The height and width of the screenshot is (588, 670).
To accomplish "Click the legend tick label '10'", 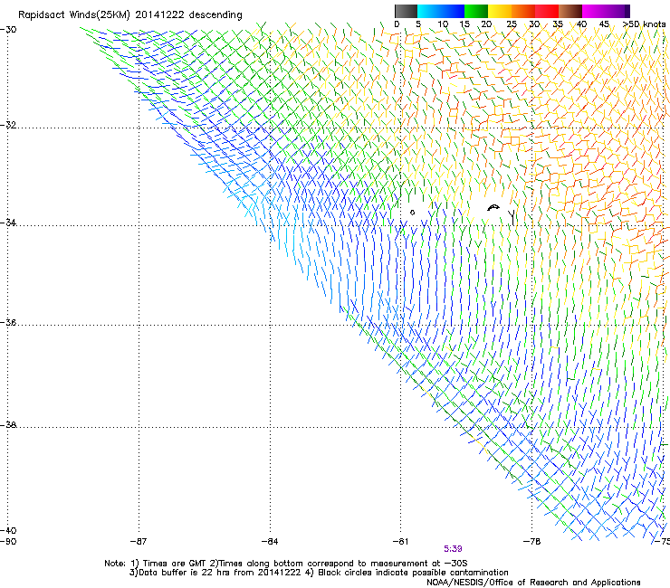I will point(443,24).
